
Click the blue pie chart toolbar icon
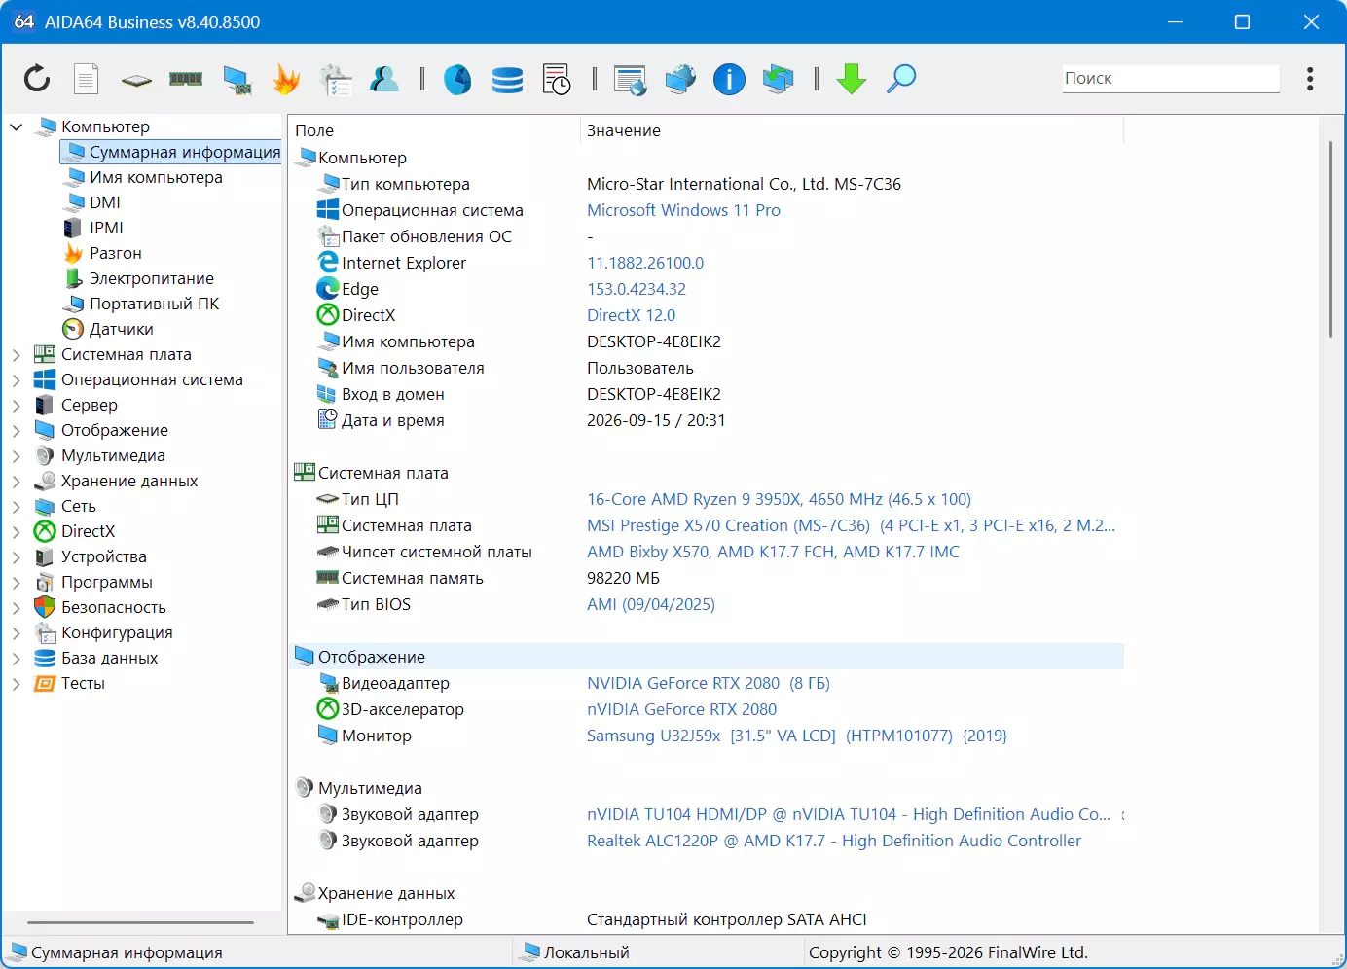[x=457, y=79]
